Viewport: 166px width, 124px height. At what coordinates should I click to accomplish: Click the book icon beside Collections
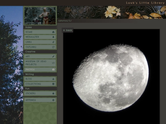(53, 84)
